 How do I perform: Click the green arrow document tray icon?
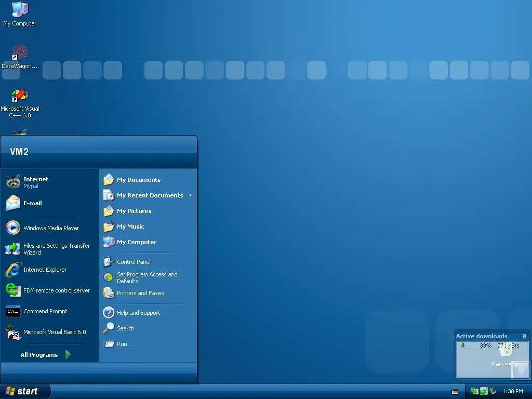point(484,391)
